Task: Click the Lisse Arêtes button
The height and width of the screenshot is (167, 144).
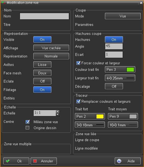Action: (42, 65)
